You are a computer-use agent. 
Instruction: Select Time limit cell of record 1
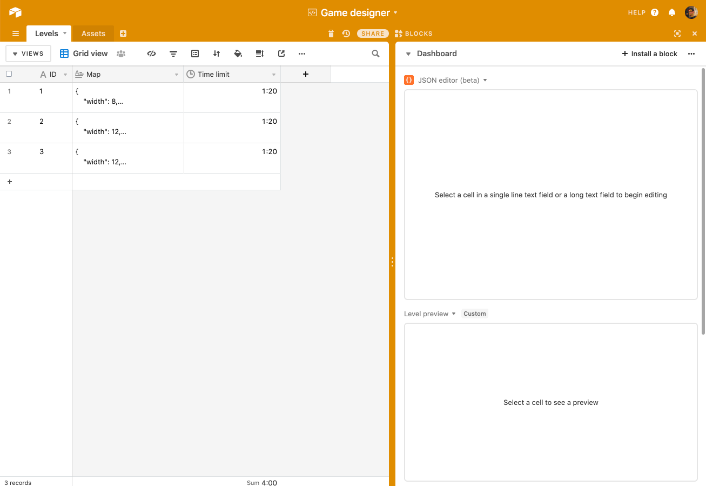232,97
